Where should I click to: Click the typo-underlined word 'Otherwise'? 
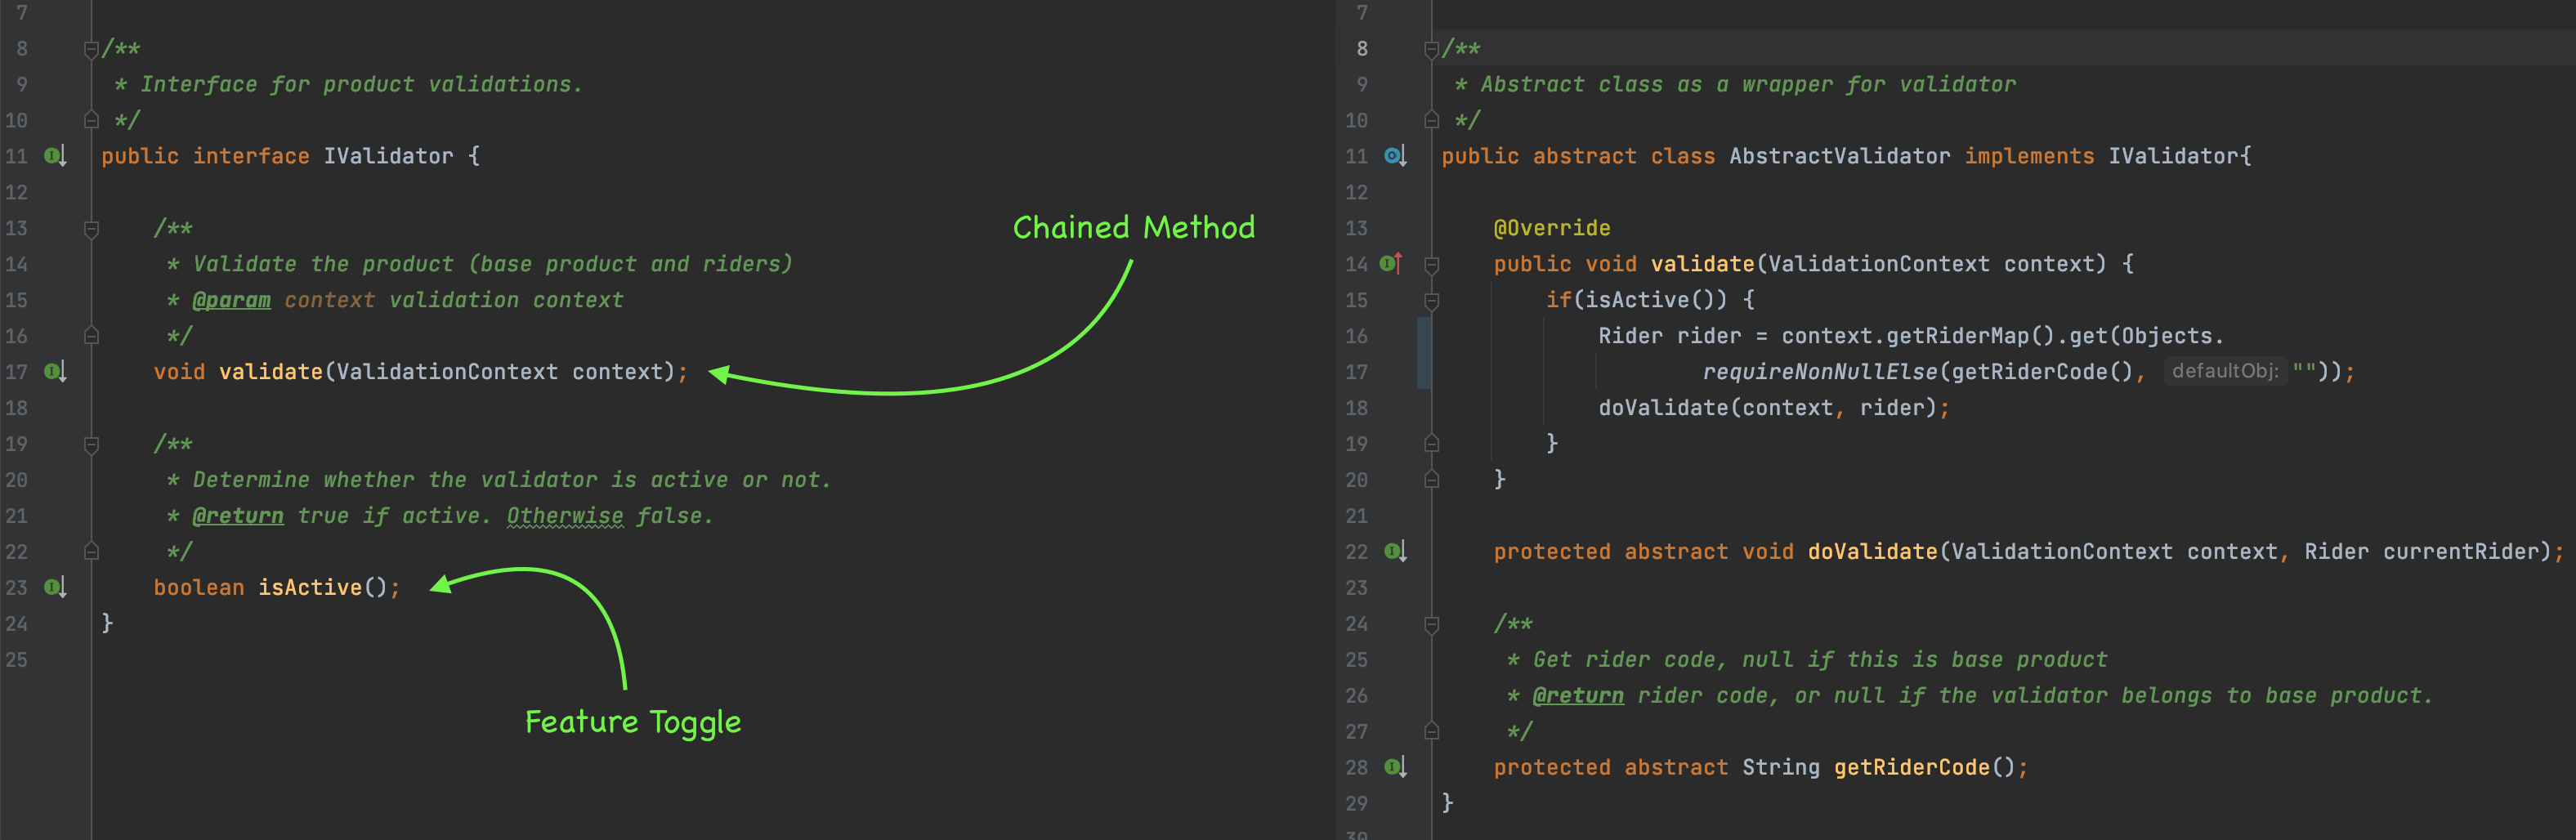pyautogui.click(x=565, y=516)
